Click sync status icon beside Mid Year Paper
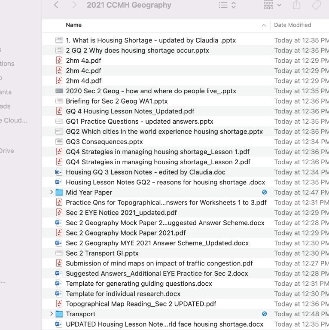The height and width of the screenshot is (330, 329). [x=265, y=192]
